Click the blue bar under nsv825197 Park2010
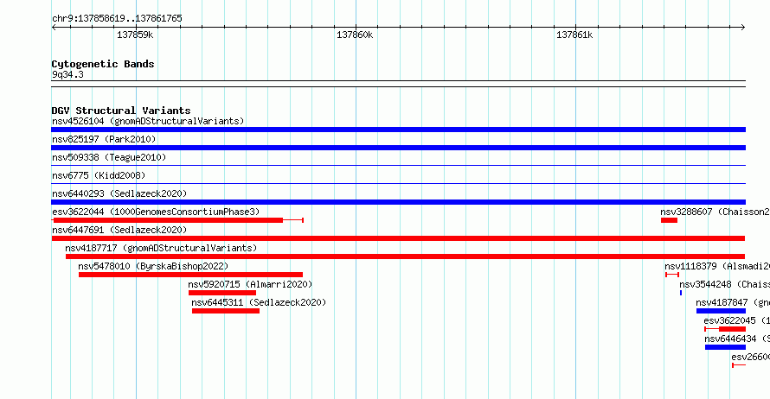 point(398,148)
